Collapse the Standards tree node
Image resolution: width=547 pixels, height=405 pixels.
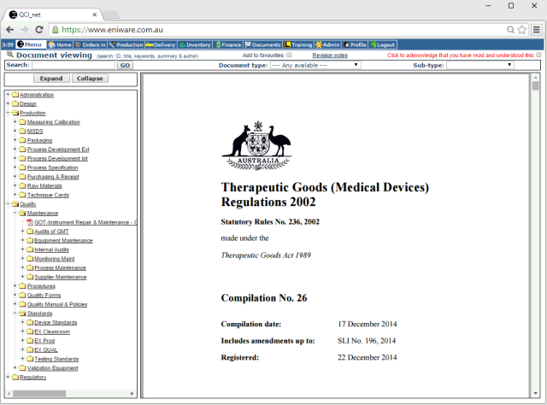15,313
